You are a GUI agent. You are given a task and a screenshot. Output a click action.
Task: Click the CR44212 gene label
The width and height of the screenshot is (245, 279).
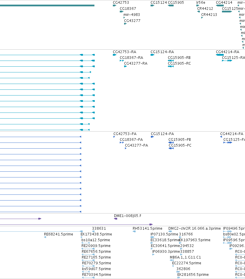pyautogui.click(x=205, y=9)
